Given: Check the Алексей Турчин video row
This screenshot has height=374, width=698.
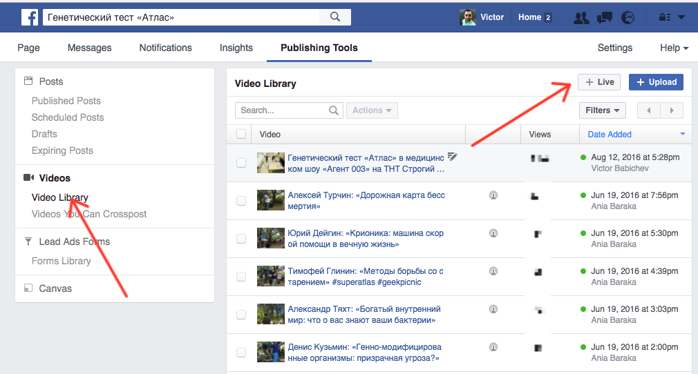Looking at the screenshot, I should (240, 201).
